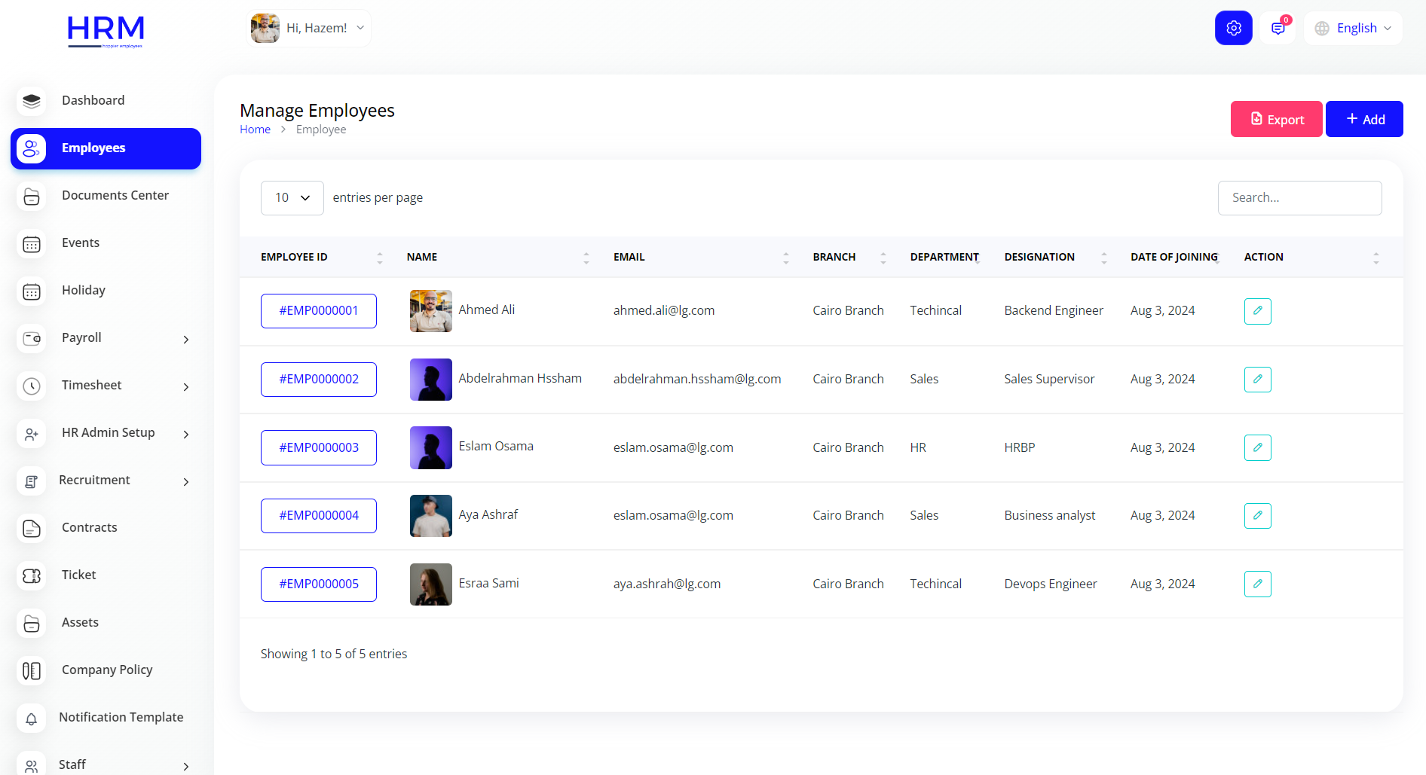Image resolution: width=1426 pixels, height=775 pixels.
Task: Open entries per page dropdown
Action: (x=292, y=198)
